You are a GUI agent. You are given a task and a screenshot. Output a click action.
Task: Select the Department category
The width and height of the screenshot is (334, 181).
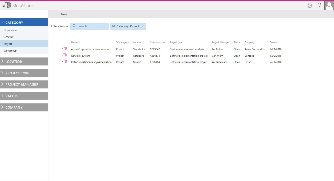24,30
